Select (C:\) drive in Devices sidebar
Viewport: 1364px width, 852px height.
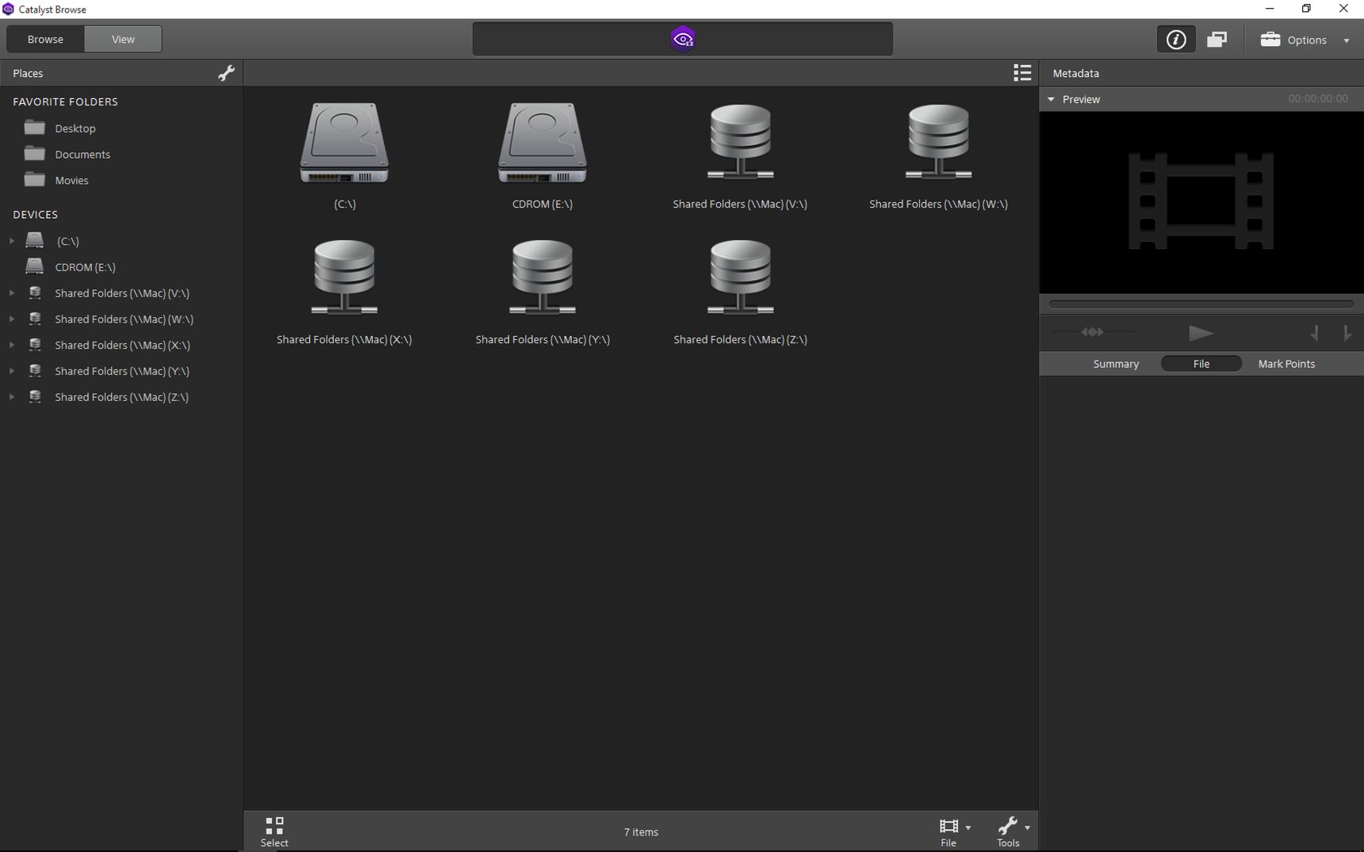point(67,241)
